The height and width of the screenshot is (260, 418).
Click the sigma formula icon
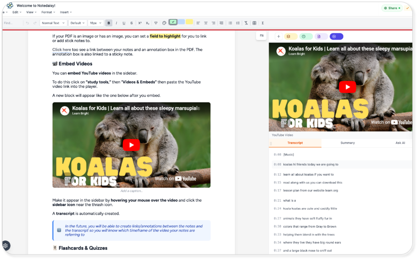[x=262, y=23]
